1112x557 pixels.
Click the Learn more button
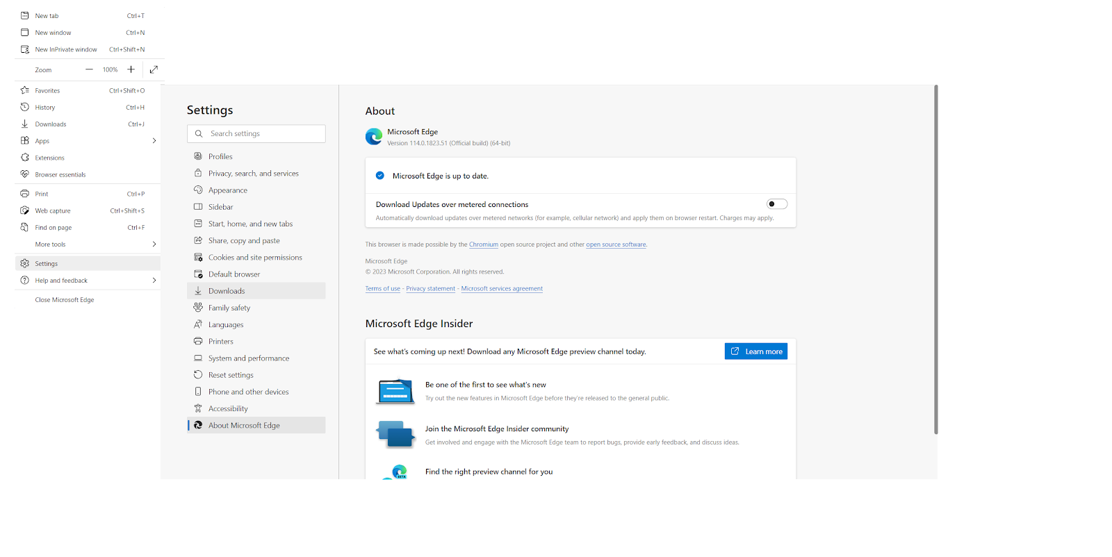click(x=755, y=351)
